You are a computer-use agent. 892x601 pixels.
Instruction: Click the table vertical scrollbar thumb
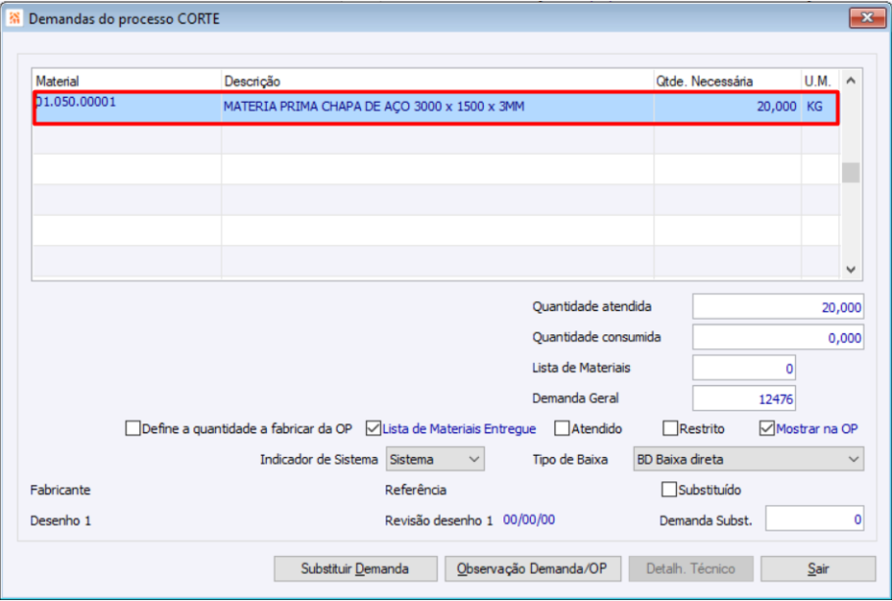coord(851,173)
